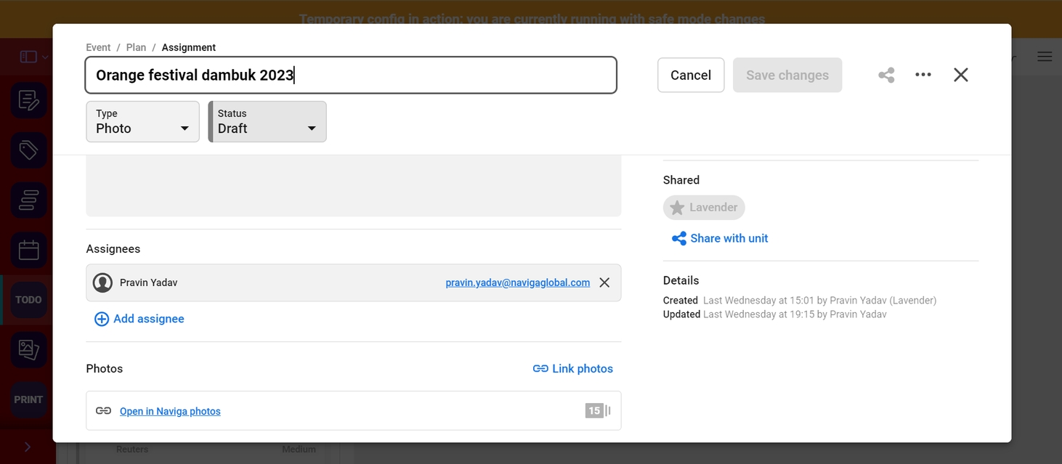
Task: Open the edit notes icon in sidebar
Action: 28,101
